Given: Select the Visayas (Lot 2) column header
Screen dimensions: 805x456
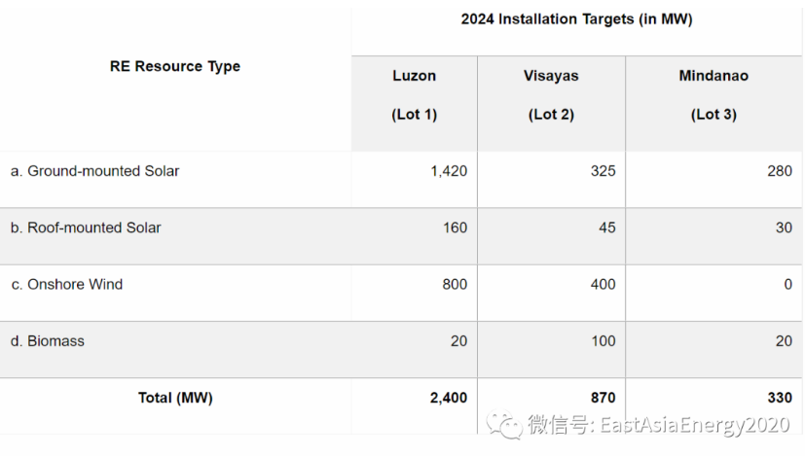Looking at the screenshot, I should (551, 95).
